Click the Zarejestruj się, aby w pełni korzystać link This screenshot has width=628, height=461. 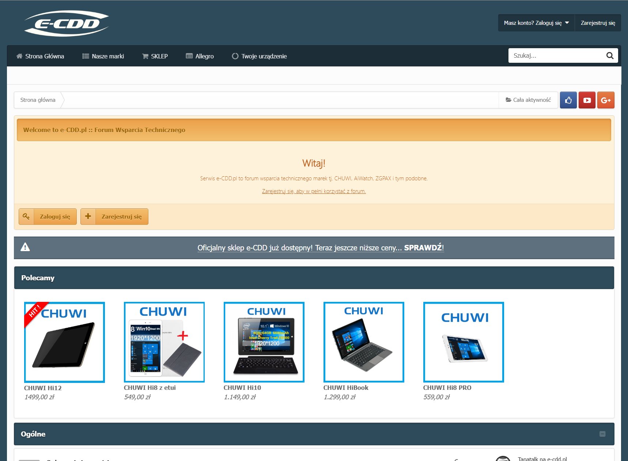coord(314,191)
